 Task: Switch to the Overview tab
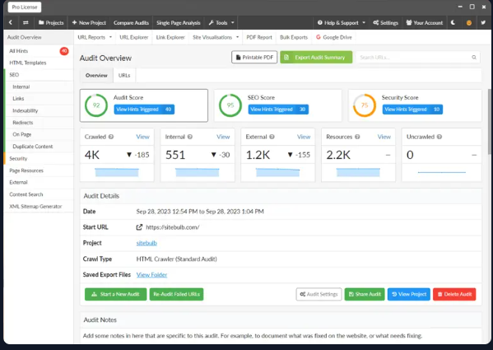[x=96, y=76]
